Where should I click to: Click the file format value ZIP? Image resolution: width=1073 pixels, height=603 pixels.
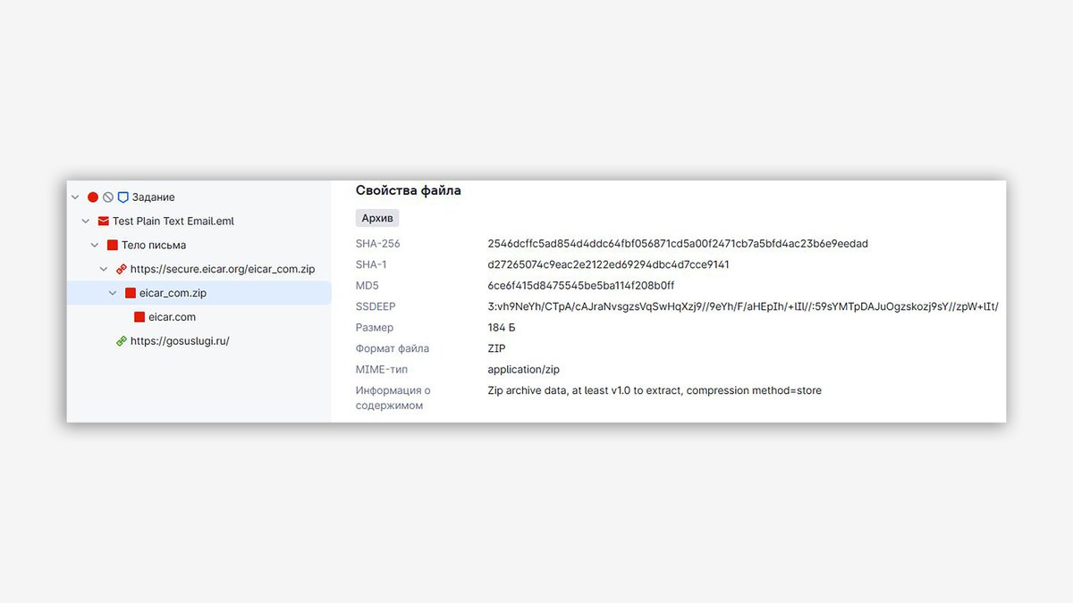point(496,348)
